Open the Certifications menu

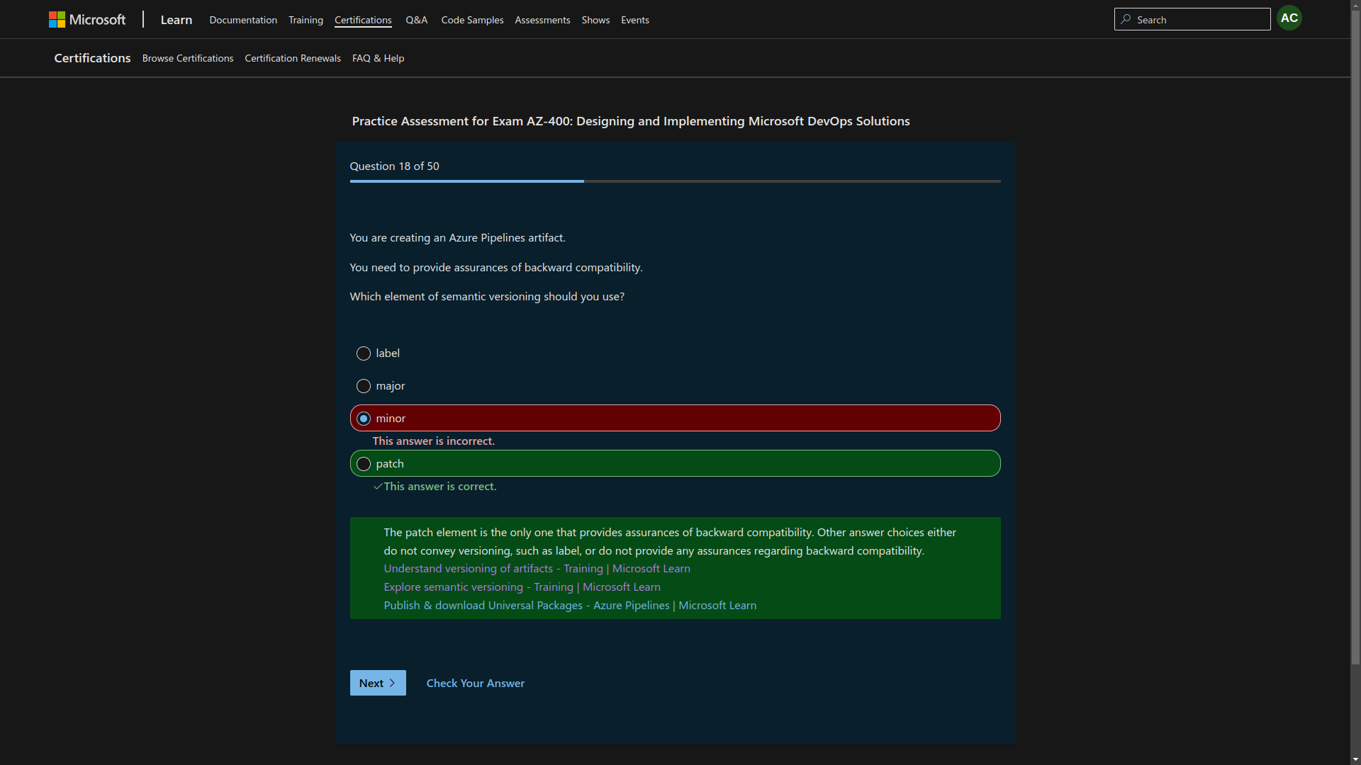click(363, 20)
